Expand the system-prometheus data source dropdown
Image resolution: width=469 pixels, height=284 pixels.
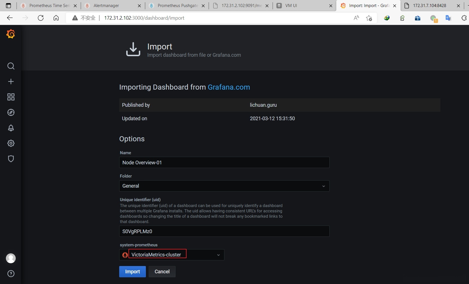tap(172, 255)
